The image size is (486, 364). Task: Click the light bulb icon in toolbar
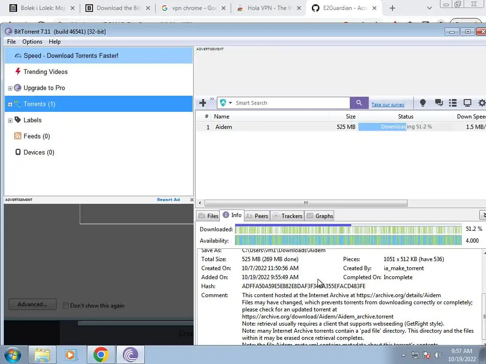point(422,103)
